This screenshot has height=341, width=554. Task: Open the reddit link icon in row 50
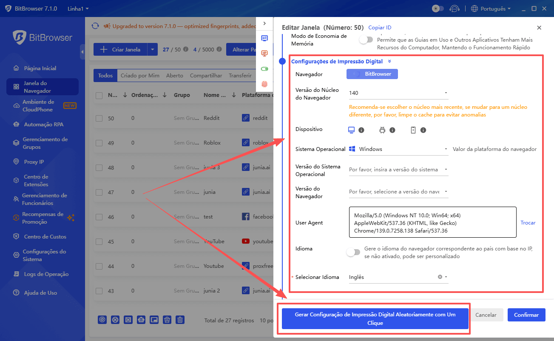click(x=246, y=118)
